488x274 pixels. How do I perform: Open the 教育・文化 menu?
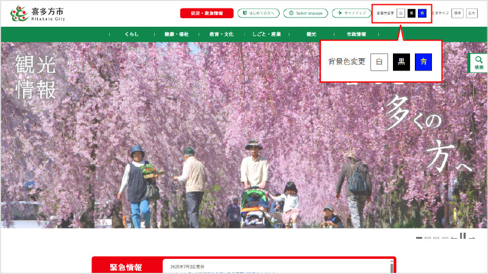point(221,34)
